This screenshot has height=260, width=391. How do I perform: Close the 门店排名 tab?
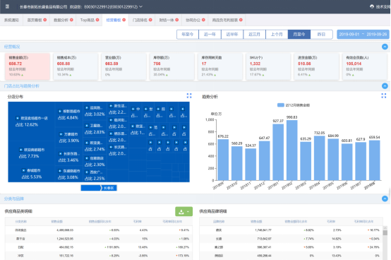150,20
